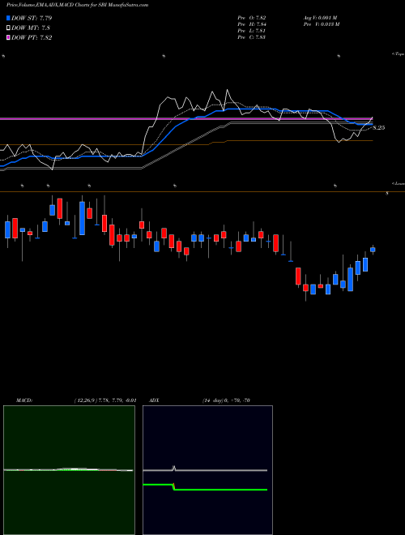The image size is (405, 535).
Task: Click the blue DOW ST legend swatch
Action: (x=8, y=18)
